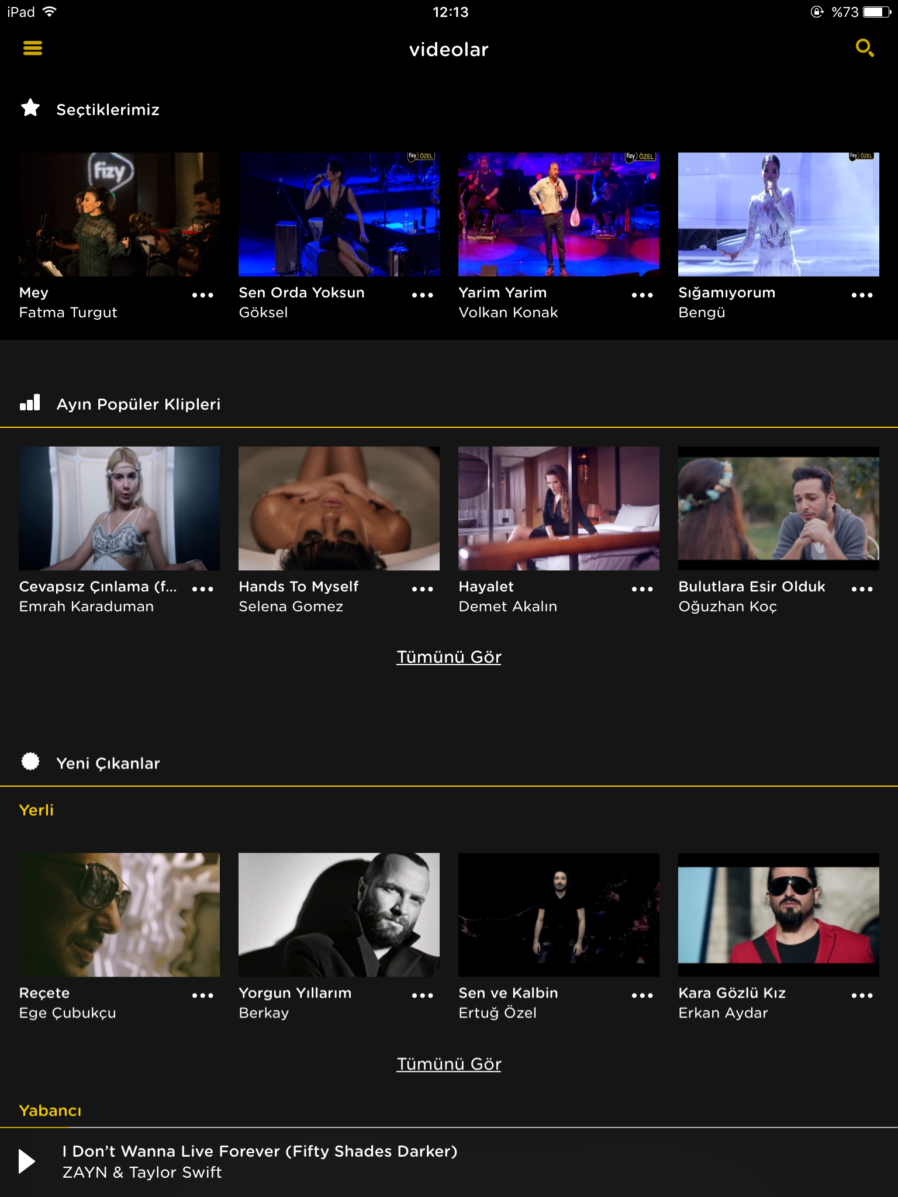Tap the Ayın Popüler Klipleri heading
The image size is (898, 1197).
(139, 404)
